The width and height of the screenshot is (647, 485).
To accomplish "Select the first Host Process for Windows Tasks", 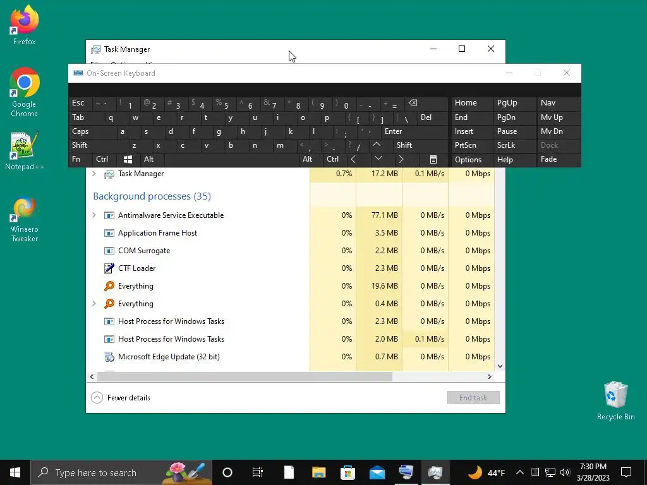I will pyautogui.click(x=290, y=321).
